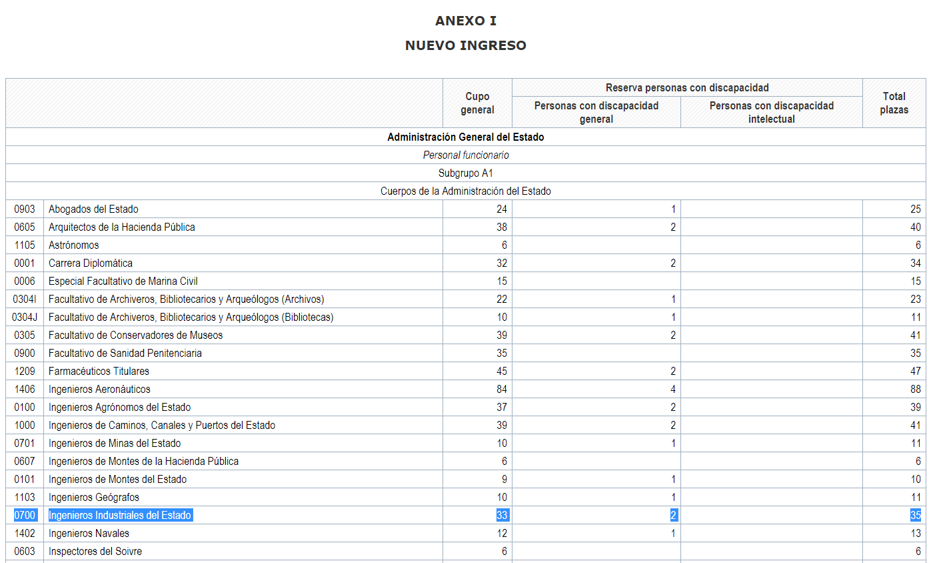The height and width of the screenshot is (563, 935).
Task: Click cupo general value 84 for Ingenieros Aeronáuticos
Action: pos(501,390)
